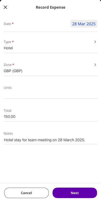This screenshot has width=101, height=200.
Task: Cancel the expense entry
Action: pyautogui.click(x=26, y=193)
